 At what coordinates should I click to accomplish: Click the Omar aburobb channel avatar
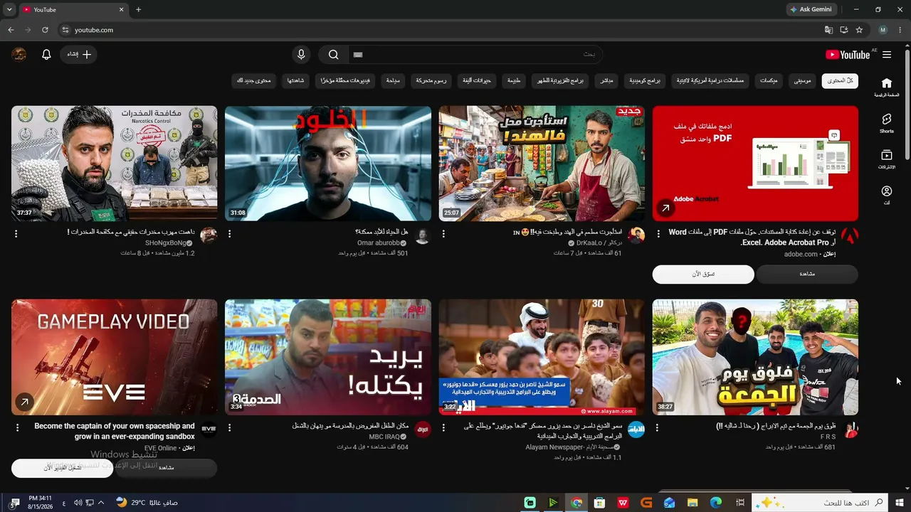click(422, 236)
